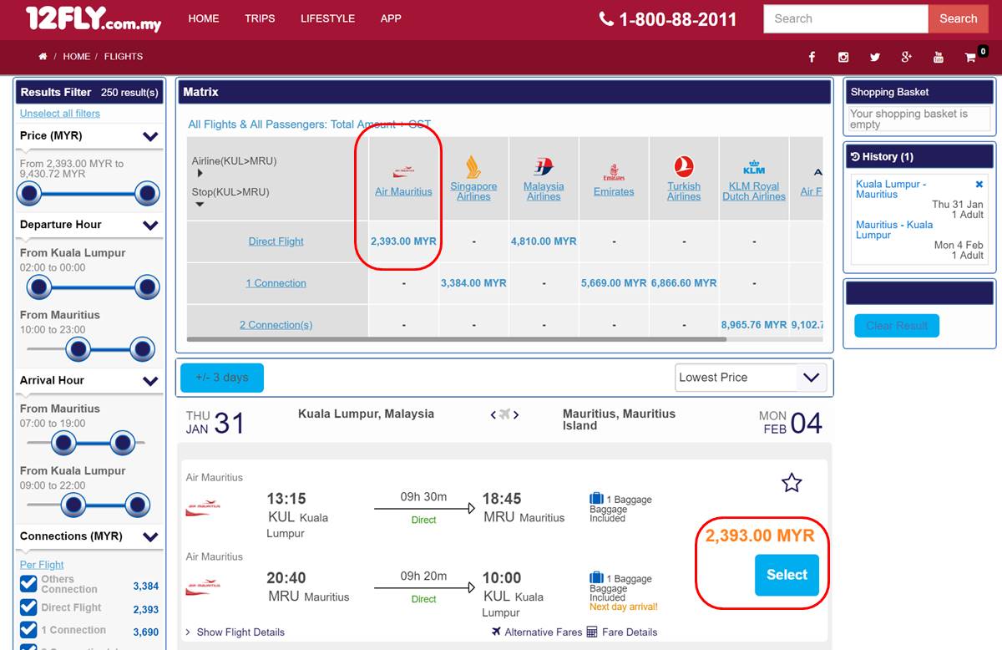Click the right arrow beside plane icon
Viewport: 1002px width, 650px height.
[x=516, y=414]
